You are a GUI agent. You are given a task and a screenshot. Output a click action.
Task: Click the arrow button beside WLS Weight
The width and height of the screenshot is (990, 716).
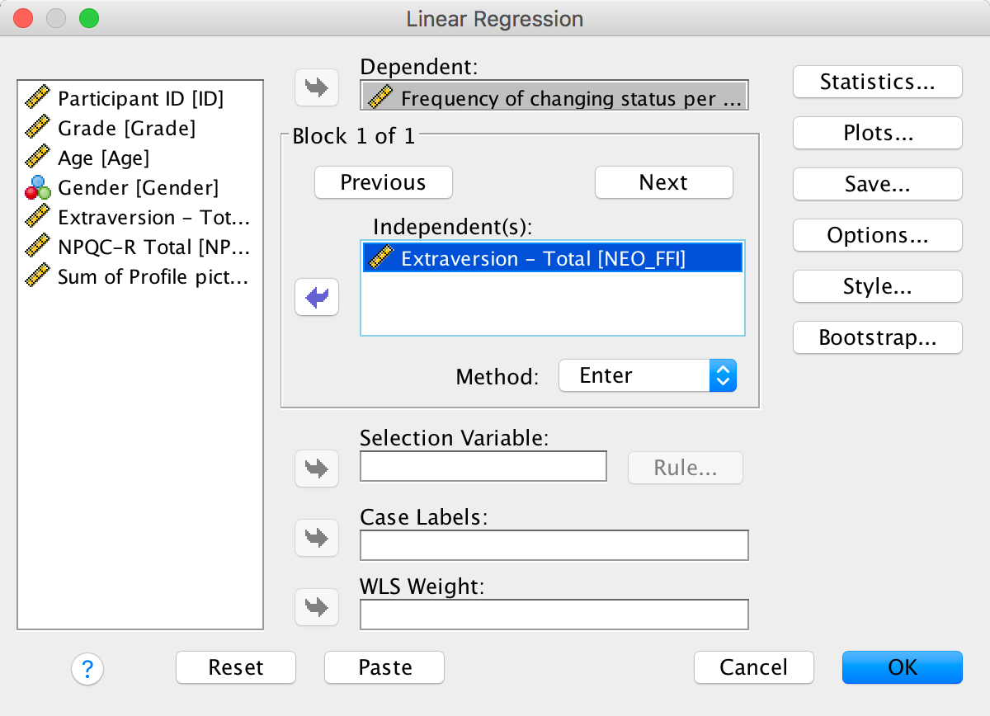coord(317,607)
